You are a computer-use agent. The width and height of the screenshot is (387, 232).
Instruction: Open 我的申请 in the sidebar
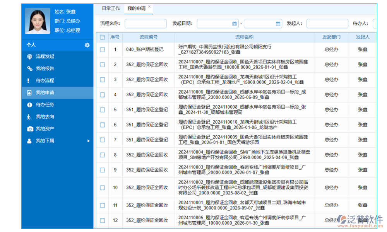(x=45, y=93)
